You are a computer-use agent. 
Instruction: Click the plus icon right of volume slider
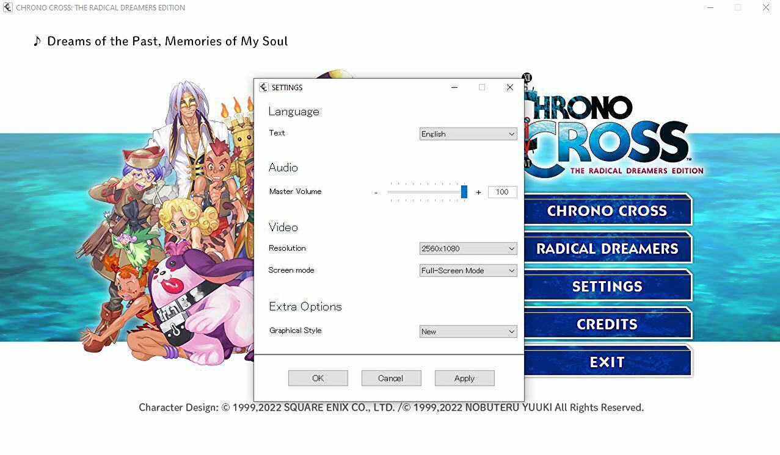[x=478, y=192]
